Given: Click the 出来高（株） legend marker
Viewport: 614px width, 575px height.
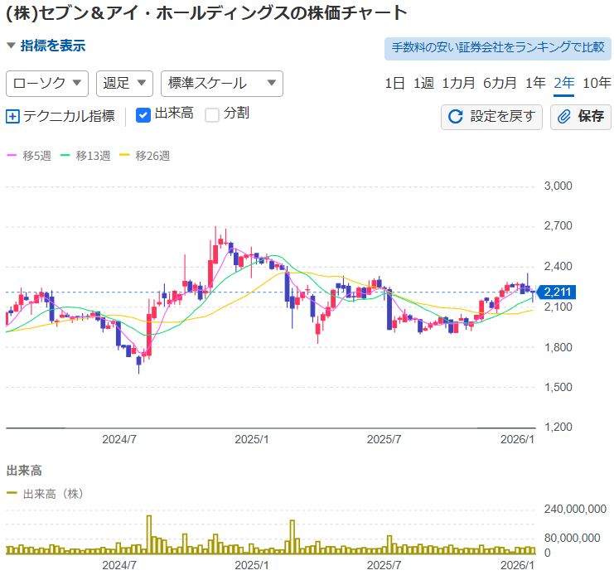Looking at the screenshot, I should [x=12, y=493].
